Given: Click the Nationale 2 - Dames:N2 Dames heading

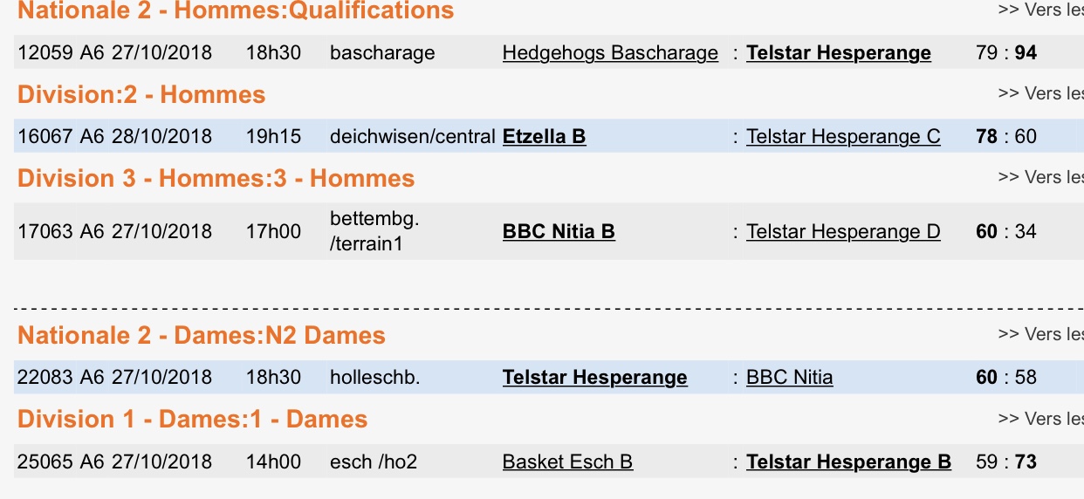Looking at the screenshot, I should (201, 336).
